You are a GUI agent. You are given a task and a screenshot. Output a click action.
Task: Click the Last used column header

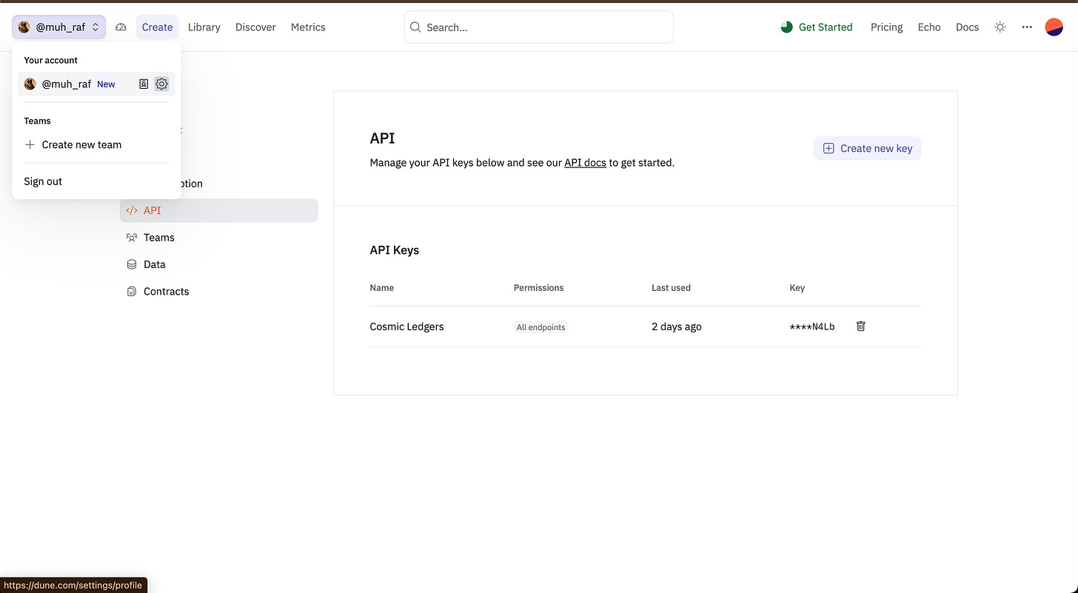pos(671,288)
